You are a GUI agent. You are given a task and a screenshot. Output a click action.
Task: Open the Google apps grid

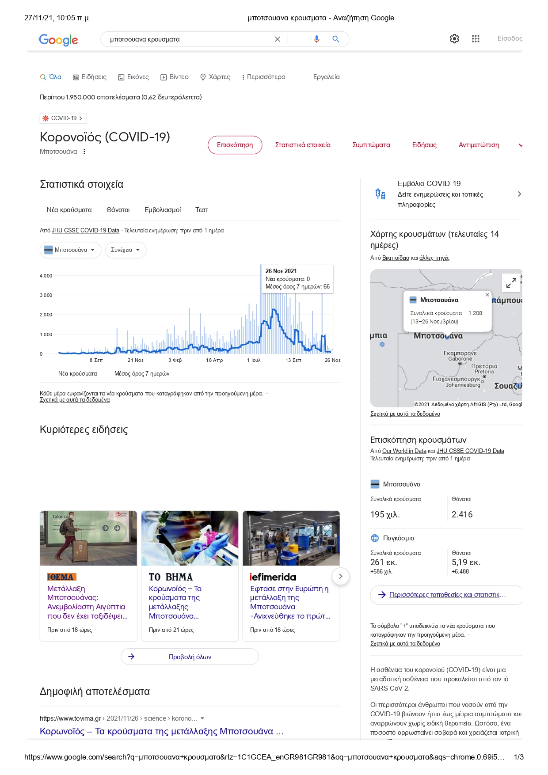pyautogui.click(x=476, y=39)
